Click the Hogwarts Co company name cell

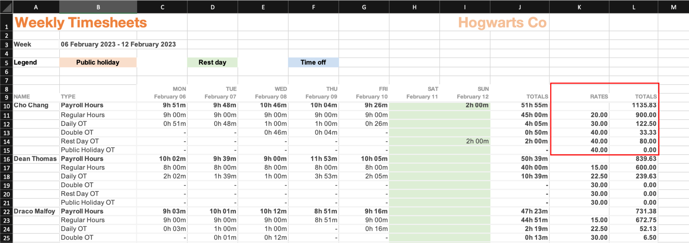(502, 23)
